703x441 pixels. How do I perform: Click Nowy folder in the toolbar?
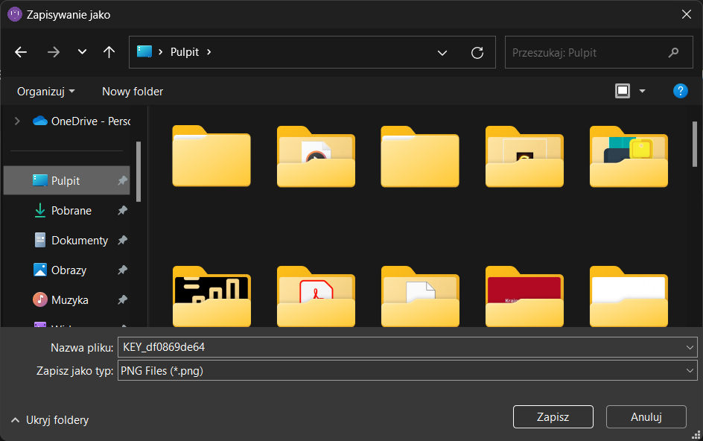(133, 91)
